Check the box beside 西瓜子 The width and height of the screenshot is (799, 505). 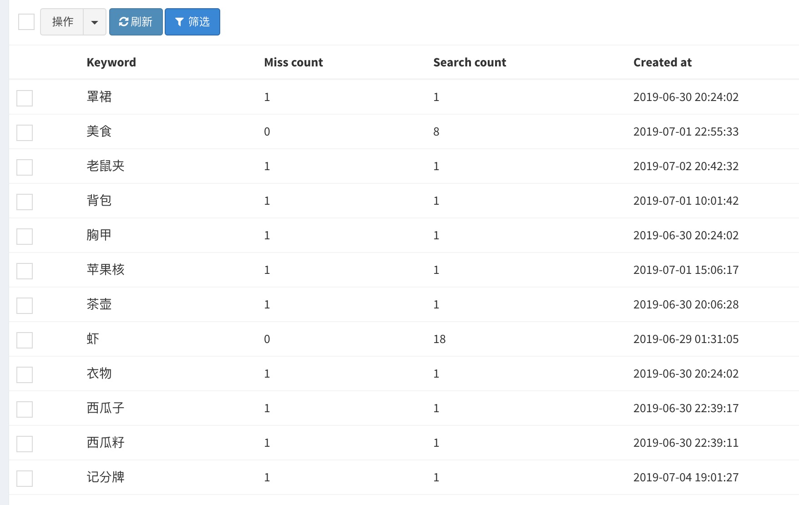tap(25, 409)
